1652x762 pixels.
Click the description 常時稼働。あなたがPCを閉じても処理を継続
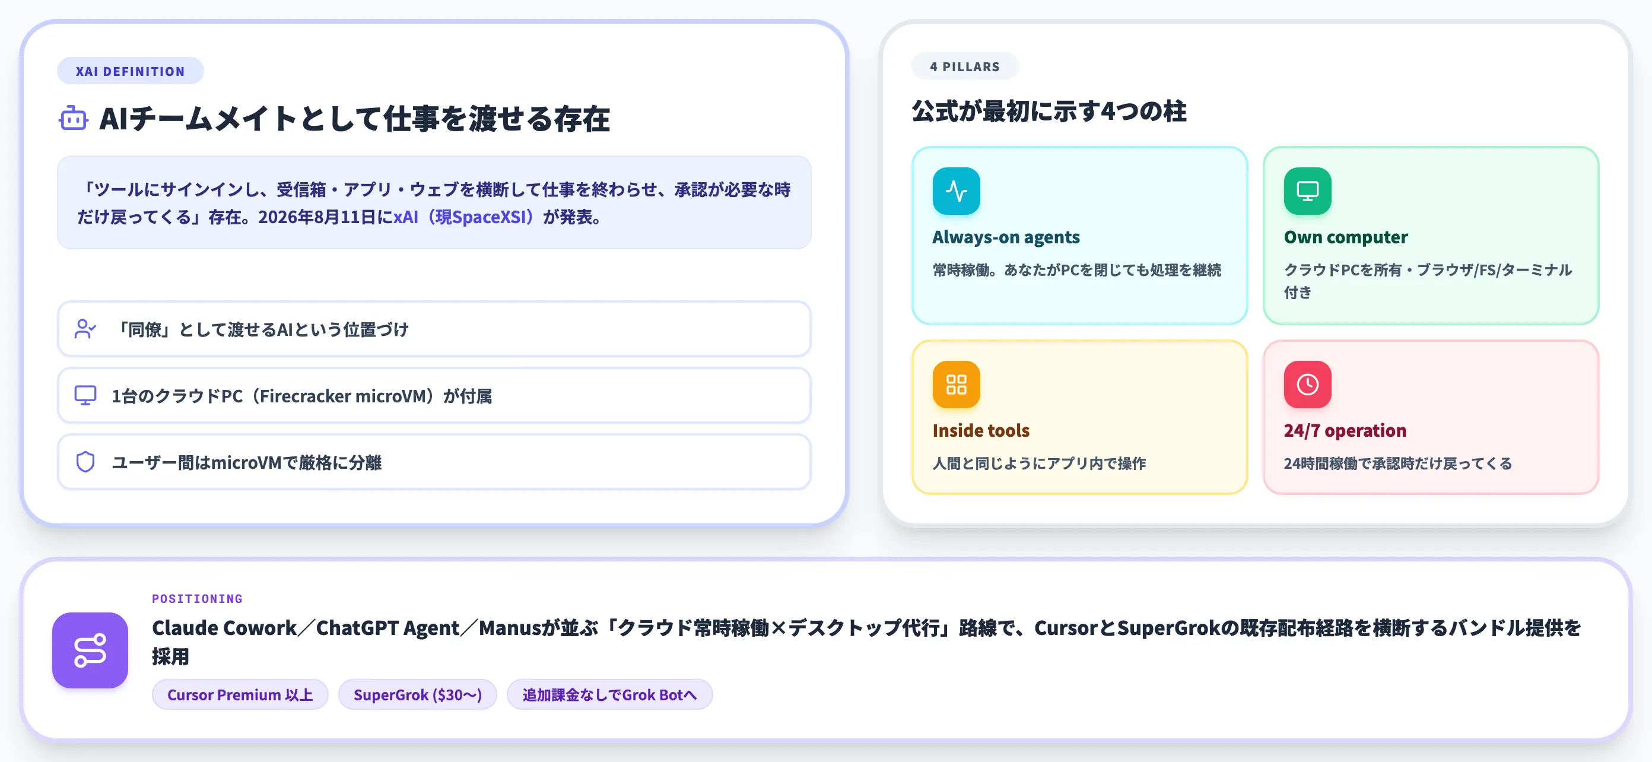click(x=1077, y=270)
